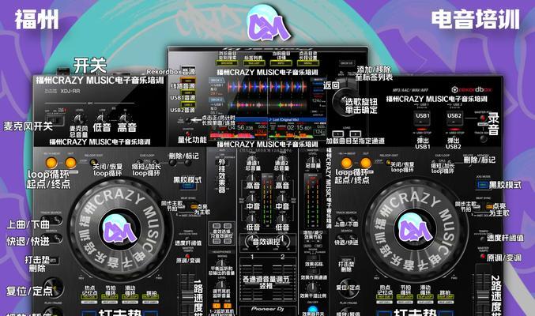Image resolution: width=535 pixels, height=316 pixels.
Task: Click the microphone level knob
Action: 79,119
